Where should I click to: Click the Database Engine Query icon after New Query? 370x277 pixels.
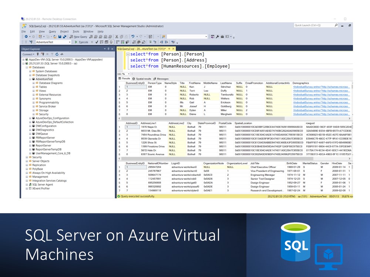tap(91, 37)
